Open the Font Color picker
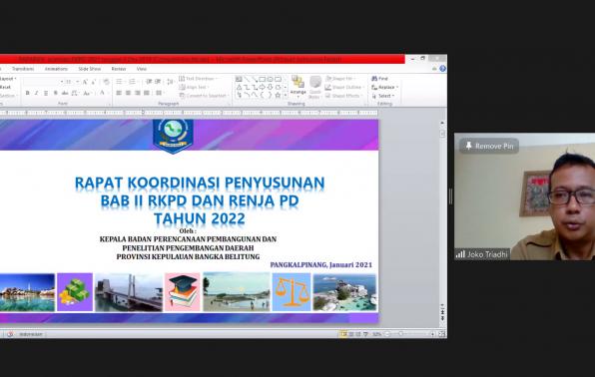This screenshot has height=377, width=595. click(103, 93)
